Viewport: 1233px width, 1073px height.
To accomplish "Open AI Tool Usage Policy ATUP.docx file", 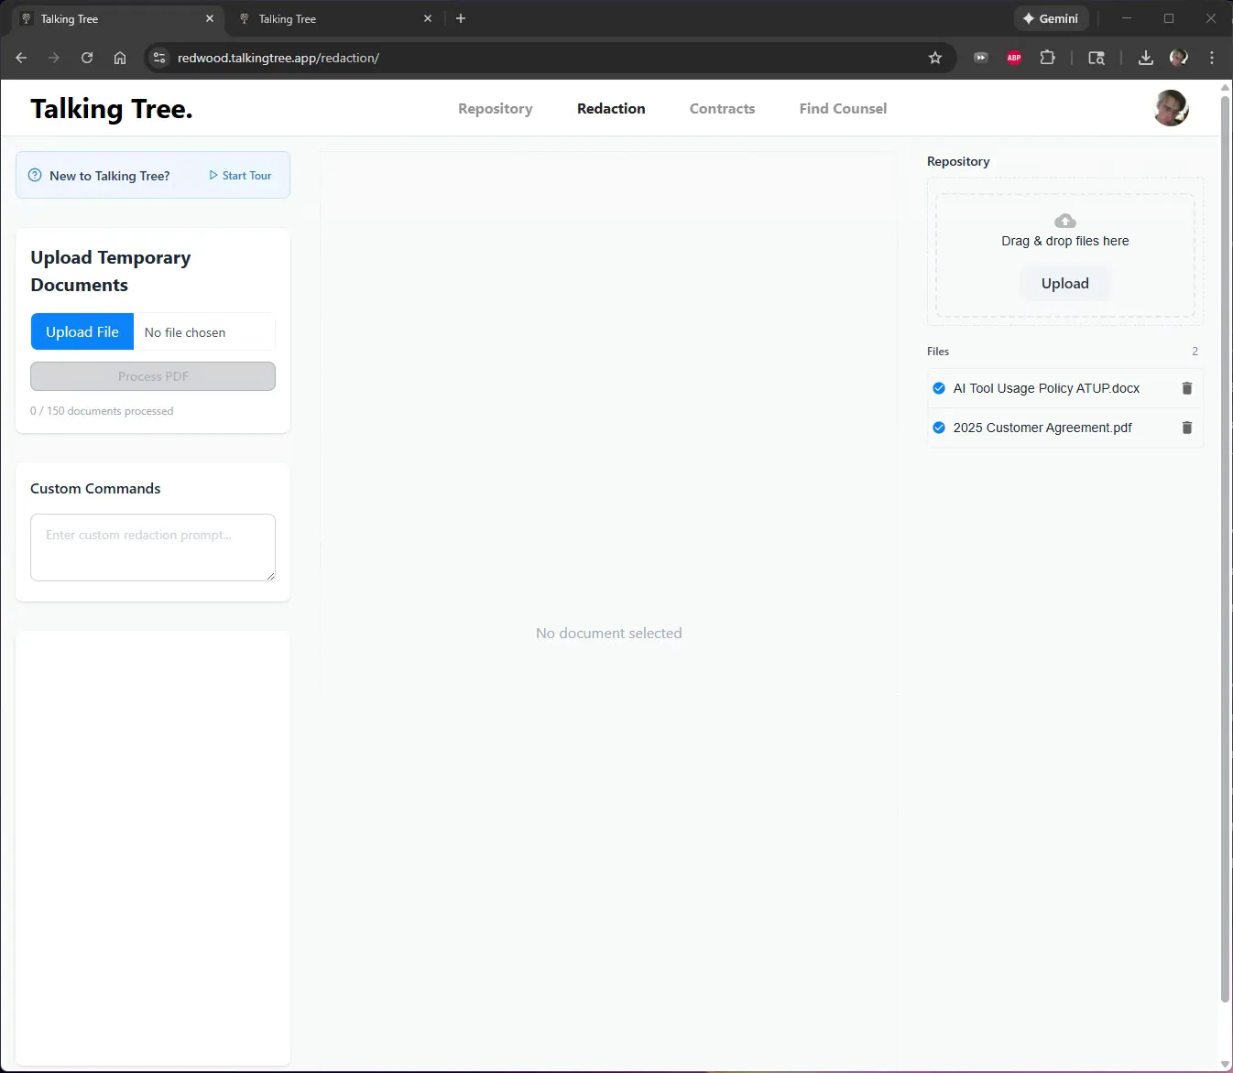I will pyautogui.click(x=1046, y=388).
